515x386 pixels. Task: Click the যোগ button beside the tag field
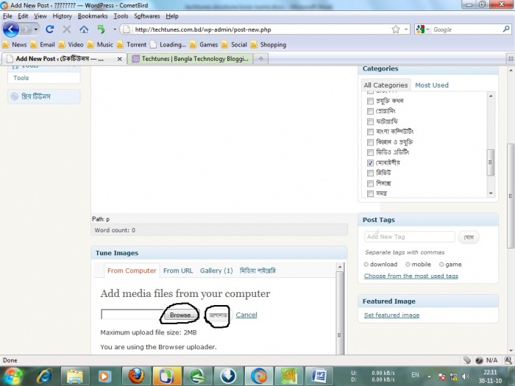point(469,237)
